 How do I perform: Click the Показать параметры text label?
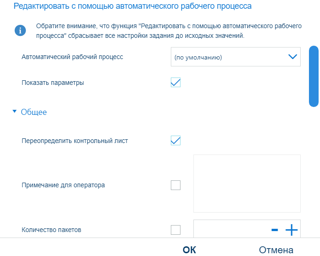coord(53,83)
